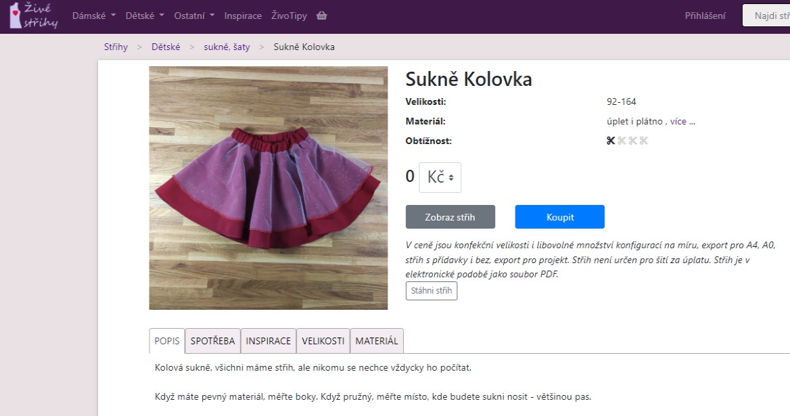Select the INSPIRACE tab
Screen dimensions: 790x416
(268, 341)
